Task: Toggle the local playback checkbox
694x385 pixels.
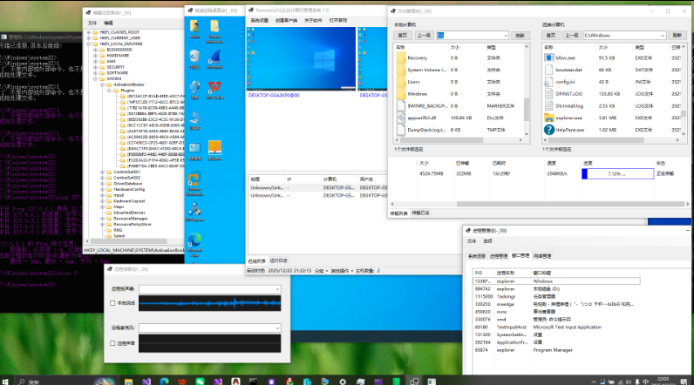Action: coord(112,303)
